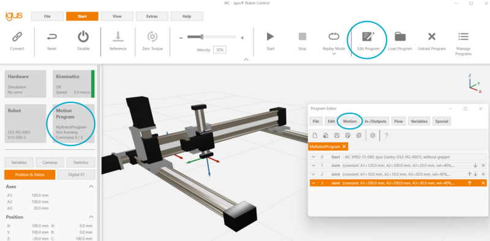Click the Reset robot icon
The image size is (490, 241).
coord(51,37)
